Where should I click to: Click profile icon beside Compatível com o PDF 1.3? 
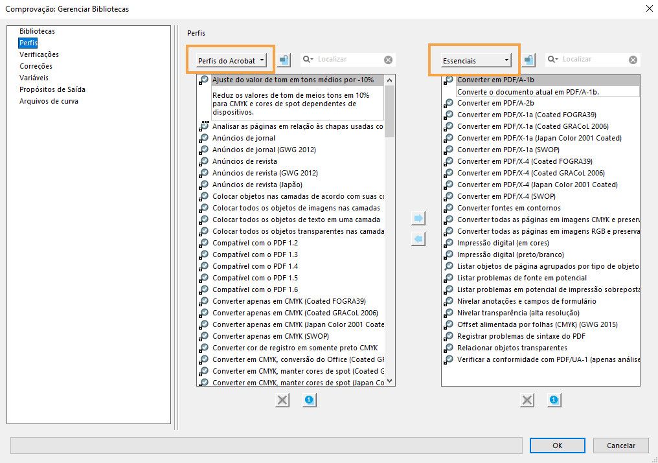tap(203, 254)
